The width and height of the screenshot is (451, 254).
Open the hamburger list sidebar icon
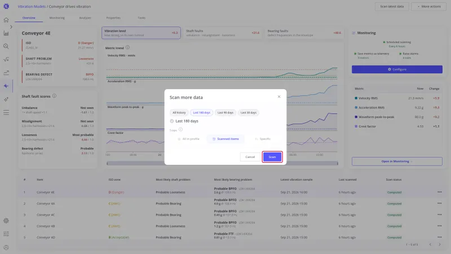coord(6,112)
